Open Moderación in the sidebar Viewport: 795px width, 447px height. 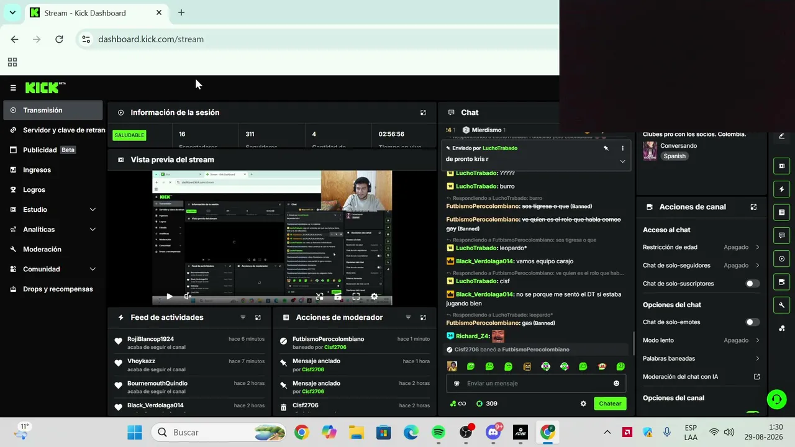point(53,250)
